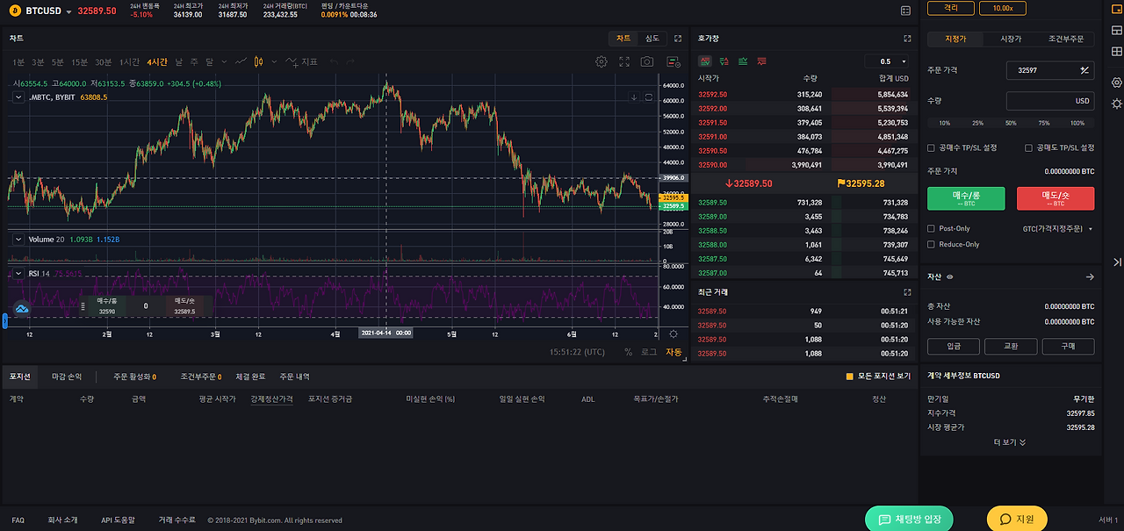The width and height of the screenshot is (1124, 531).
Task: Expand the 최근 거래 recent trades panel
Action: pos(907,292)
